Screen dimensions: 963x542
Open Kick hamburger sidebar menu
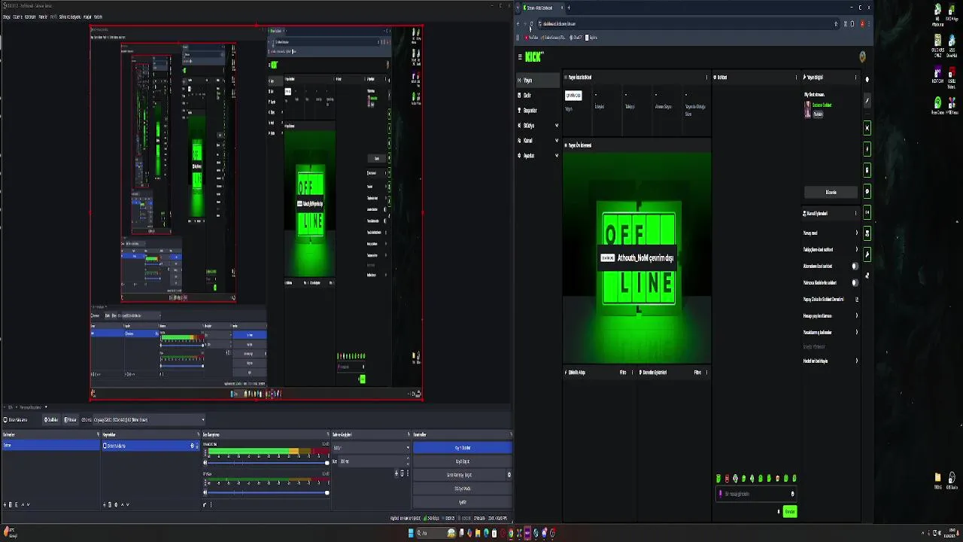tap(519, 56)
